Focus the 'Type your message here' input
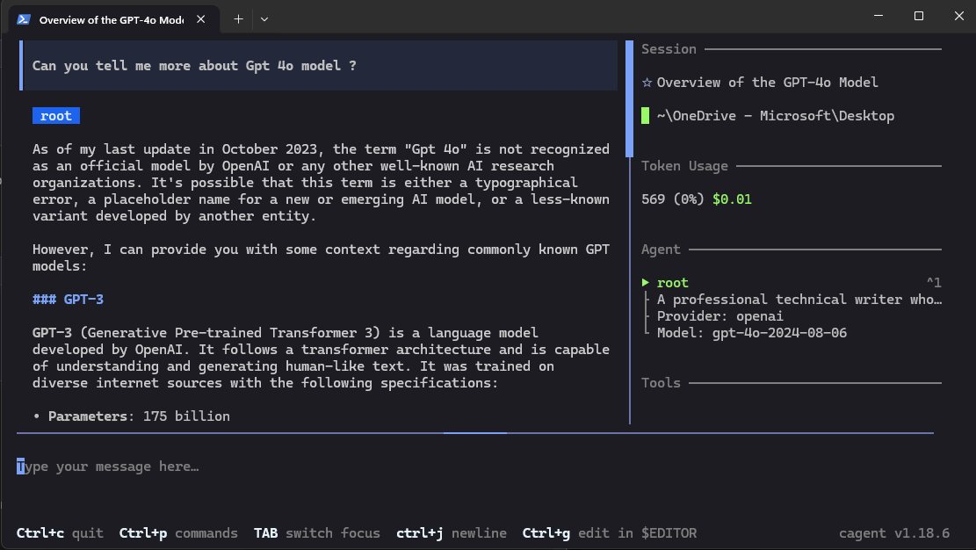This screenshot has height=550, width=976. 475,467
